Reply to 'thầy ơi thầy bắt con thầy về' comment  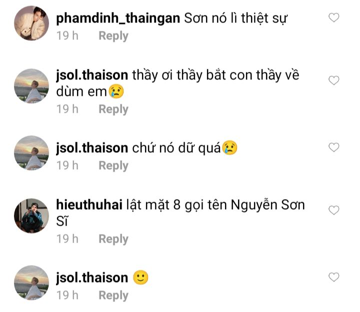coord(113,109)
